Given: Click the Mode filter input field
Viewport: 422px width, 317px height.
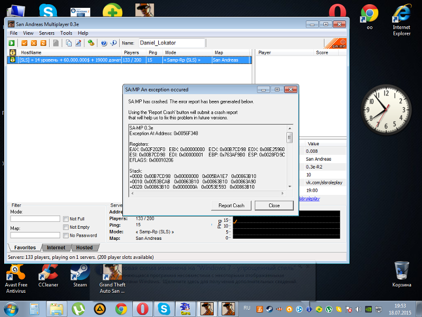Looking at the screenshot, I should click(35, 219).
